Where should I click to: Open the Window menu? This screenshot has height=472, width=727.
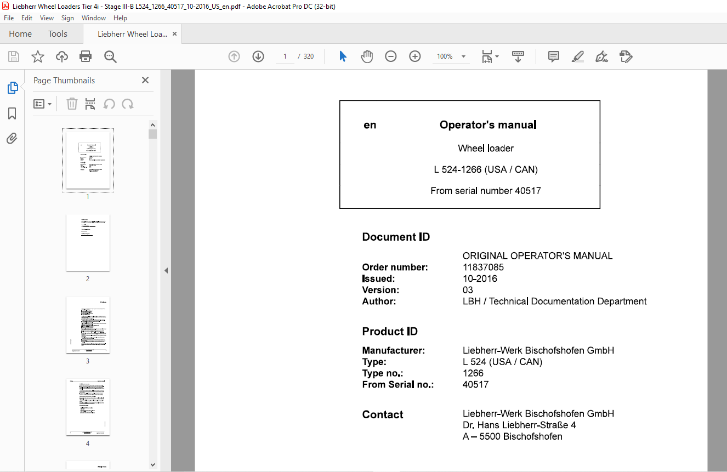(94, 18)
